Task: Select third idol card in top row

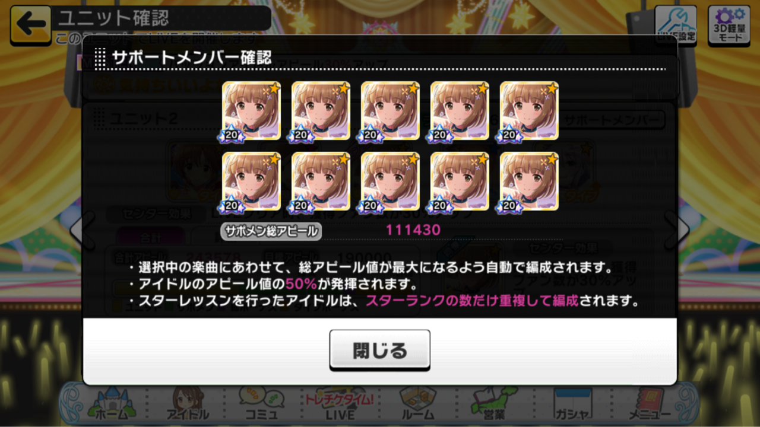Action: [390, 111]
